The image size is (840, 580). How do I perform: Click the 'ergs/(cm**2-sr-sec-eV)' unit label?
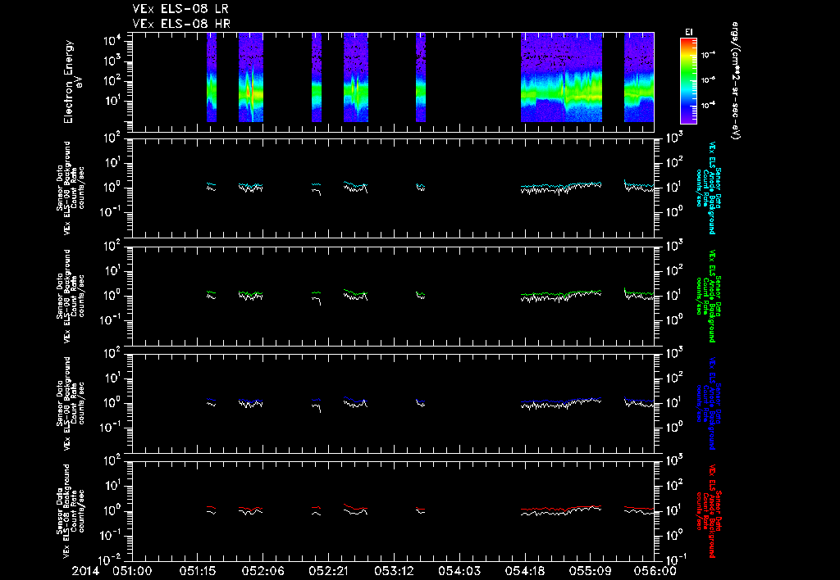(736, 81)
